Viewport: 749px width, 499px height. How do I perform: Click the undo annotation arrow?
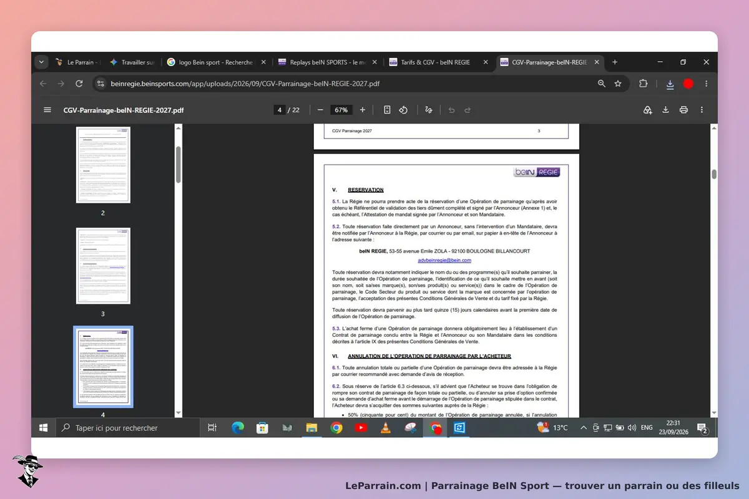point(451,110)
